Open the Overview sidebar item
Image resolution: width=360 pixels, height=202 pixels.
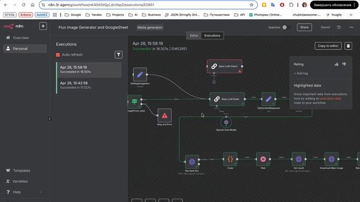pos(21,38)
